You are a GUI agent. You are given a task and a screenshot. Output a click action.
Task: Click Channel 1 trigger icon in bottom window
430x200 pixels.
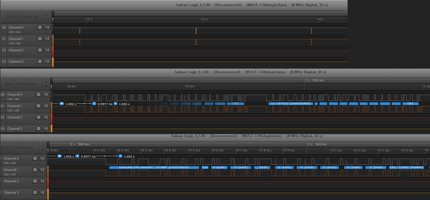(x=42, y=170)
